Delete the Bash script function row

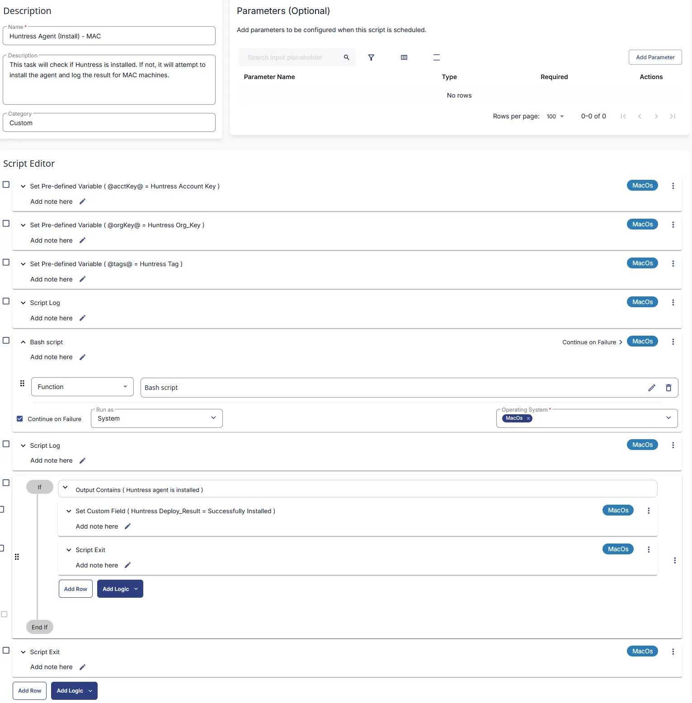[668, 388]
